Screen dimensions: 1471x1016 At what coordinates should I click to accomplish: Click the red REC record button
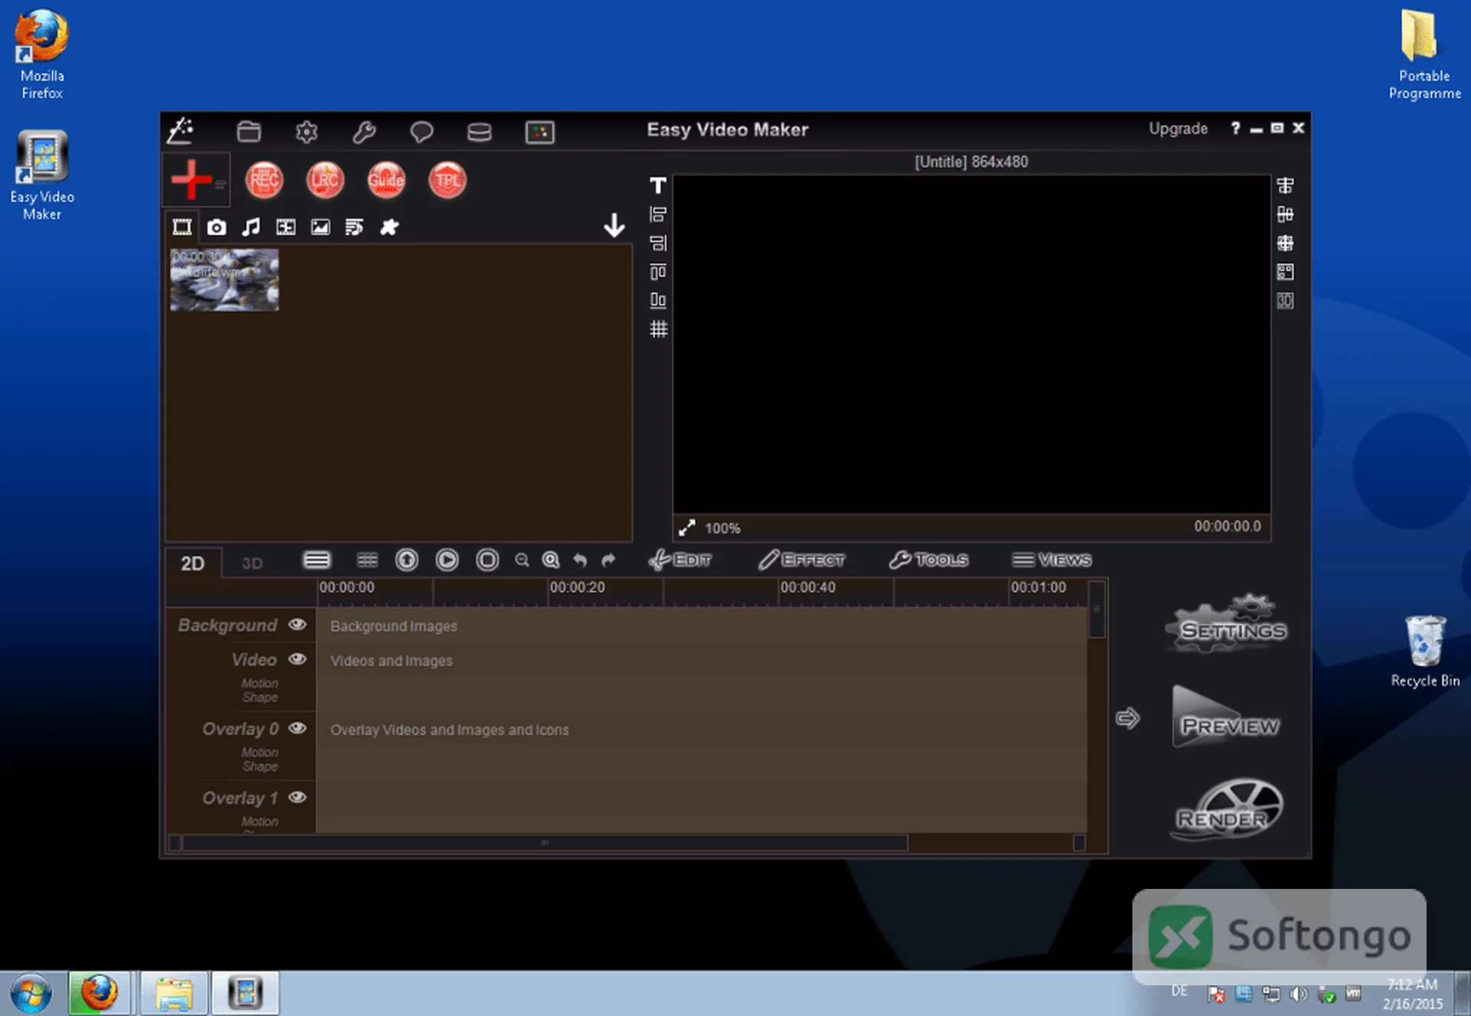tap(264, 180)
